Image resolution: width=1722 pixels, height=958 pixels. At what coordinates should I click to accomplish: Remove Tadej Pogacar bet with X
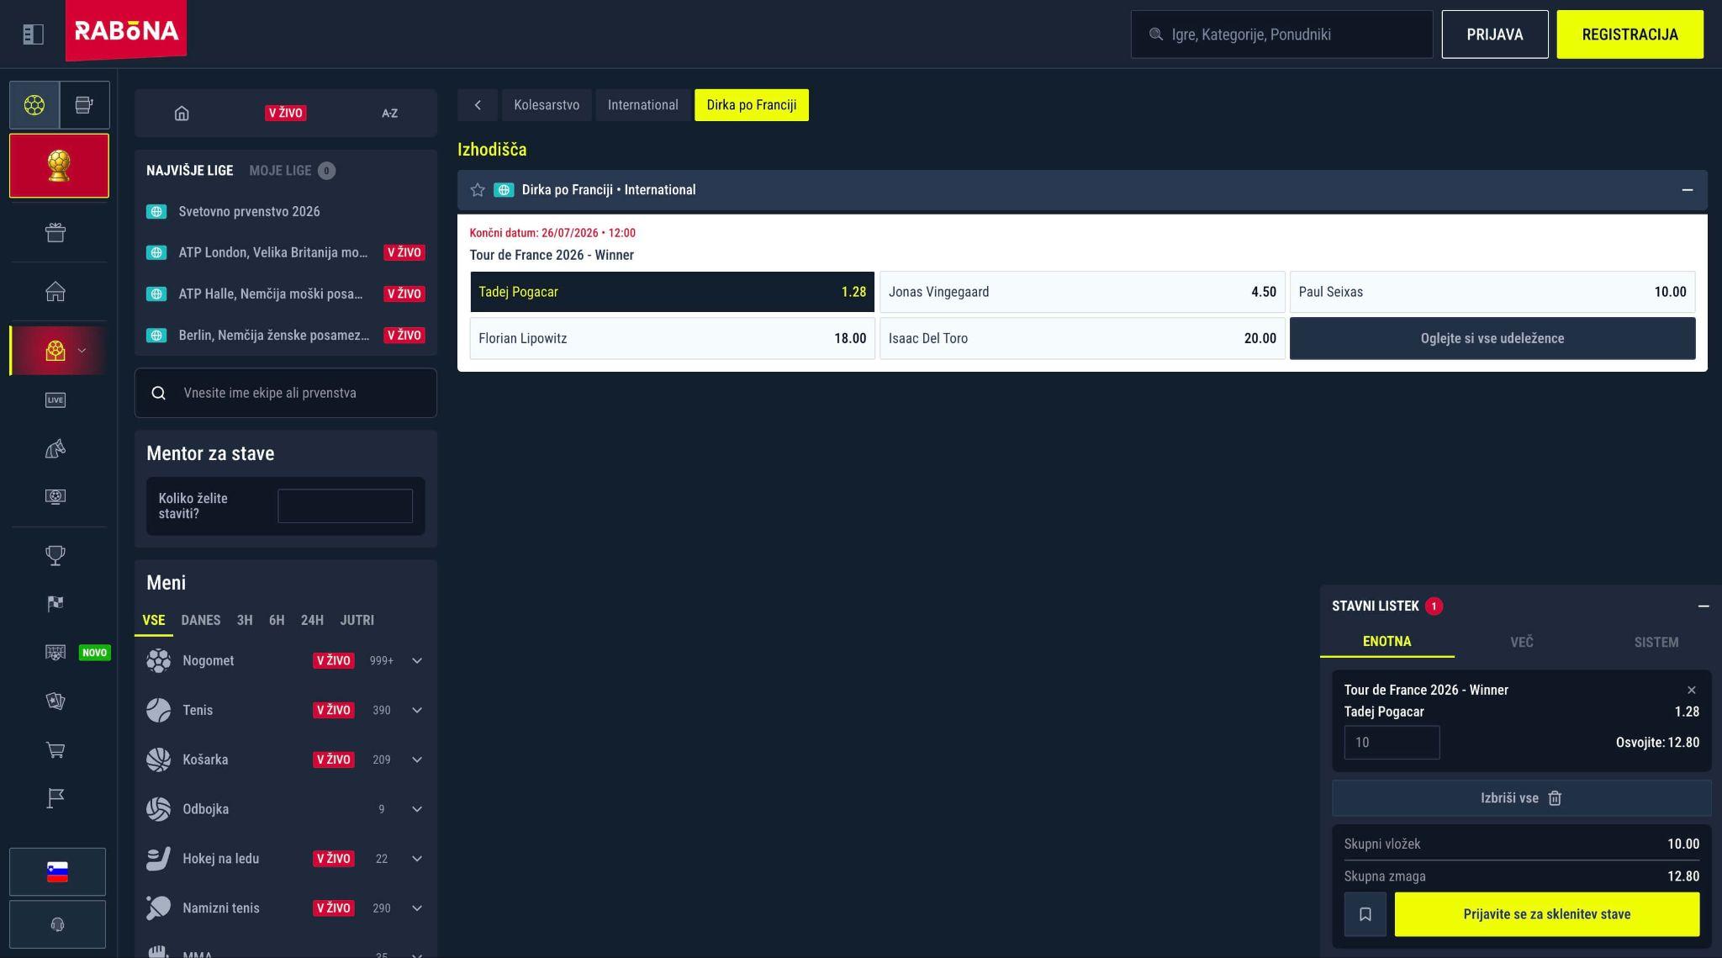1692,690
